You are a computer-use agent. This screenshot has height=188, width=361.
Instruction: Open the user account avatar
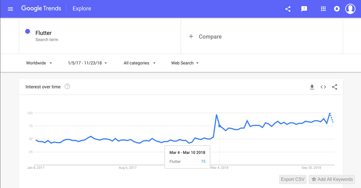pyautogui.click(x=350, y=9)
